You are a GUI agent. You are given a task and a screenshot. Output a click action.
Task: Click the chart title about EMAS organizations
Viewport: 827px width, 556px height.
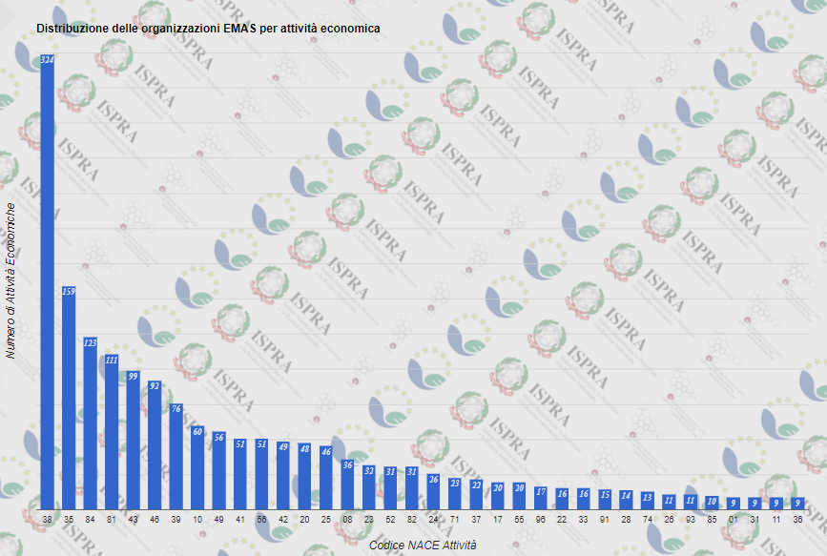208,29
